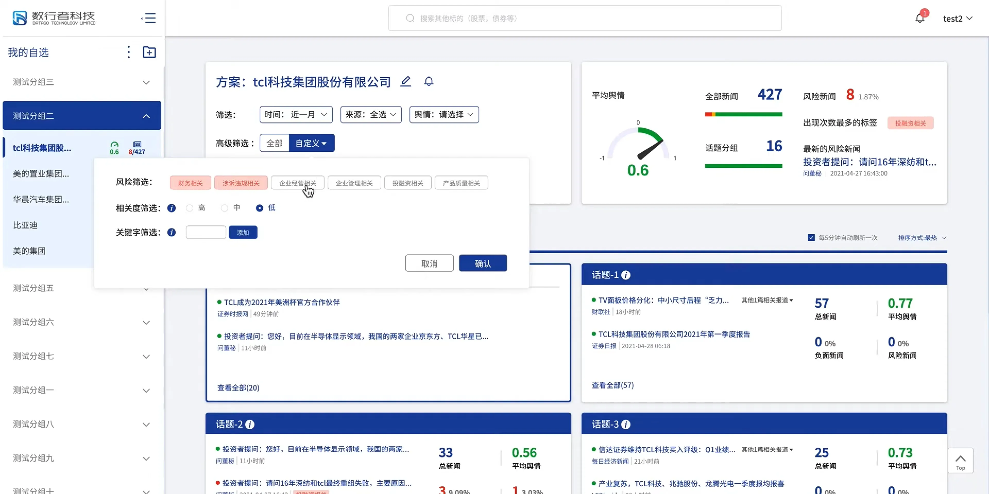
Task: Open the notification bell with red badge
Action: (x=920, y=17)
